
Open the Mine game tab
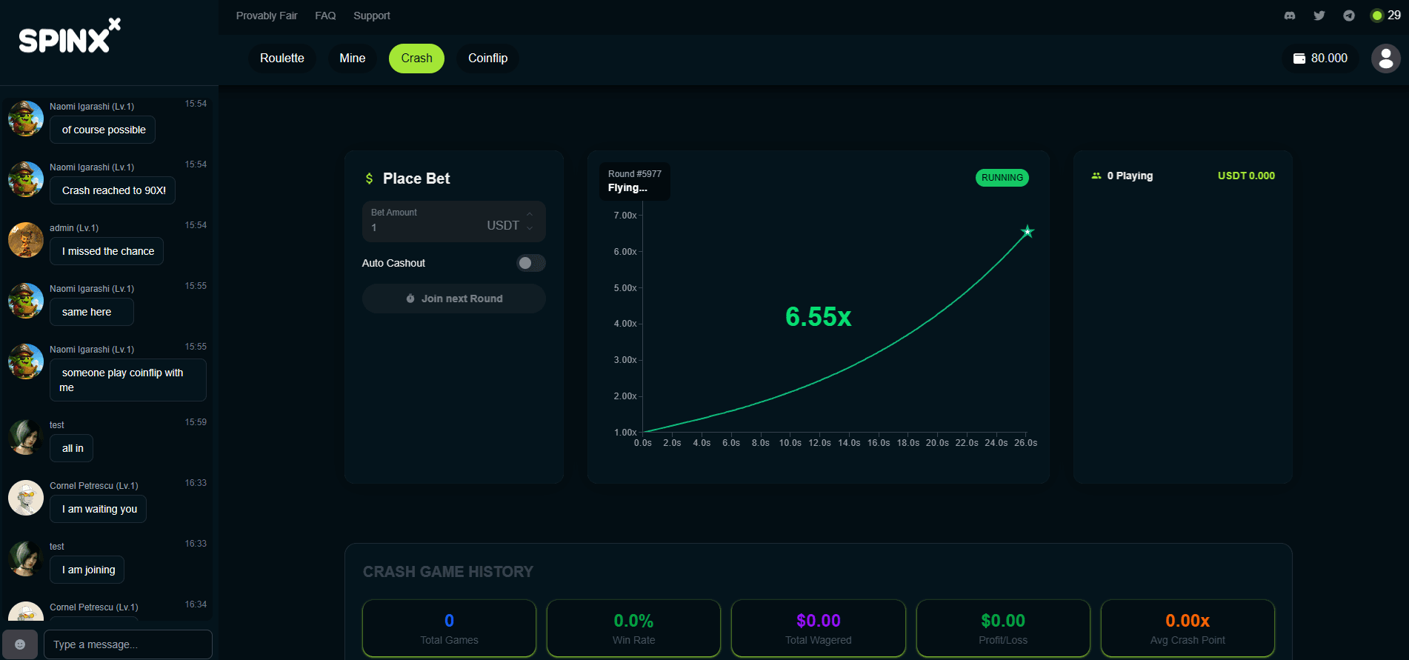tap(352, 59)
